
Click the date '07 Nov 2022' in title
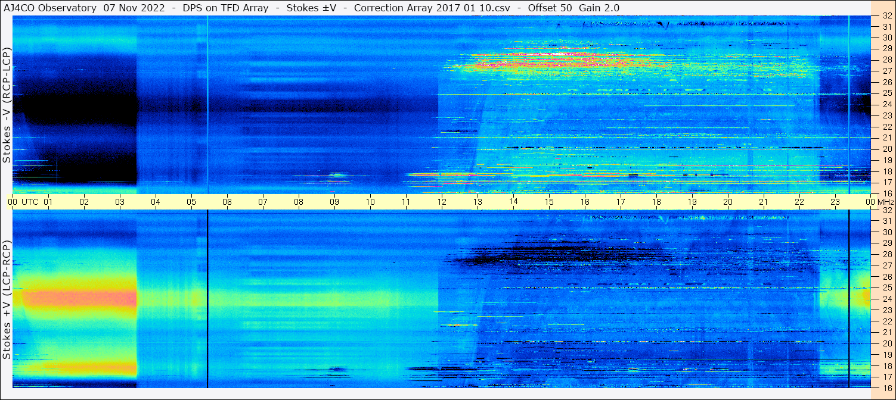click(x=135, y=8)
